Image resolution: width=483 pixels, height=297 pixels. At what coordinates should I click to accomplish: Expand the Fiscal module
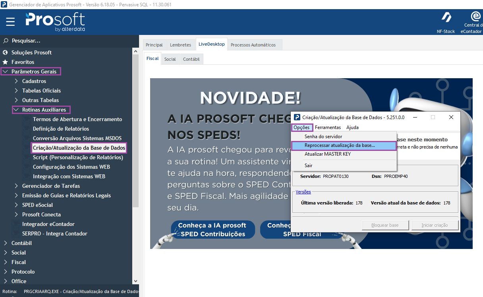6,262
